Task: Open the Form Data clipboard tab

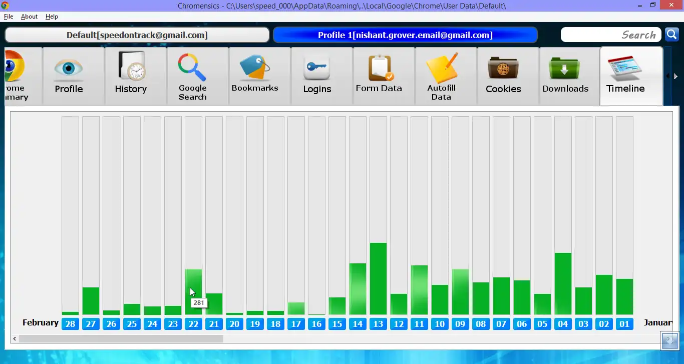Action: coord(384,76)
